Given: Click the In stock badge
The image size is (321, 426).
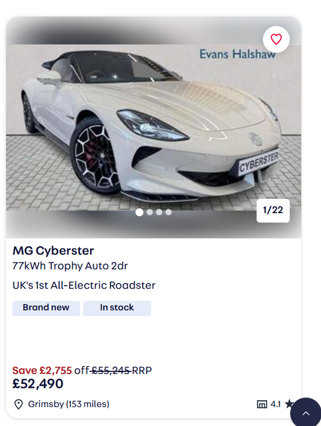Looking at the screenshot, I should [x=117, y=308].
